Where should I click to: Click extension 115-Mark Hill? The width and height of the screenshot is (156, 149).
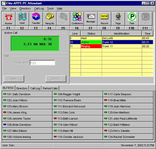78,131
